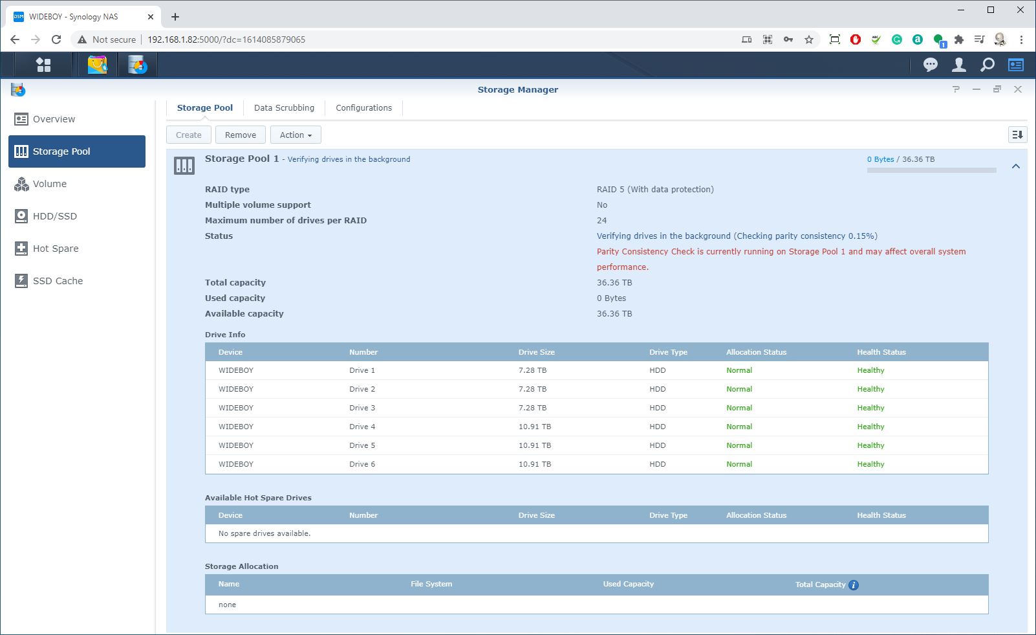1036x635 pixels.
Task: Reload the browser page
Action: 56,39
